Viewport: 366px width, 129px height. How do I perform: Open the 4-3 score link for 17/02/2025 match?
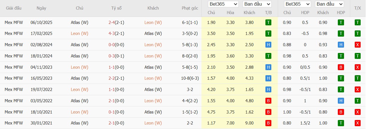112,34
